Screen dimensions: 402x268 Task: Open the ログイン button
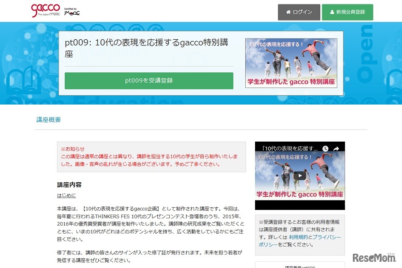tap(298, 13)
